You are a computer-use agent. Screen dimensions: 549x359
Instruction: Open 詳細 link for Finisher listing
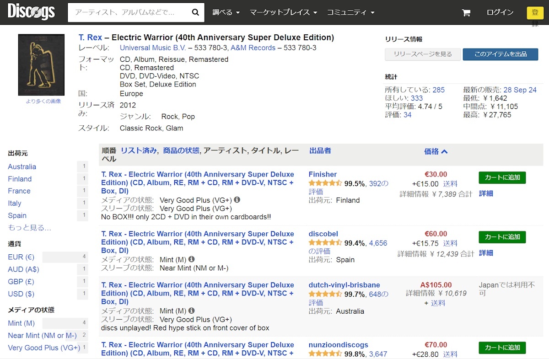pyautogui.click(x=486, y=193)
